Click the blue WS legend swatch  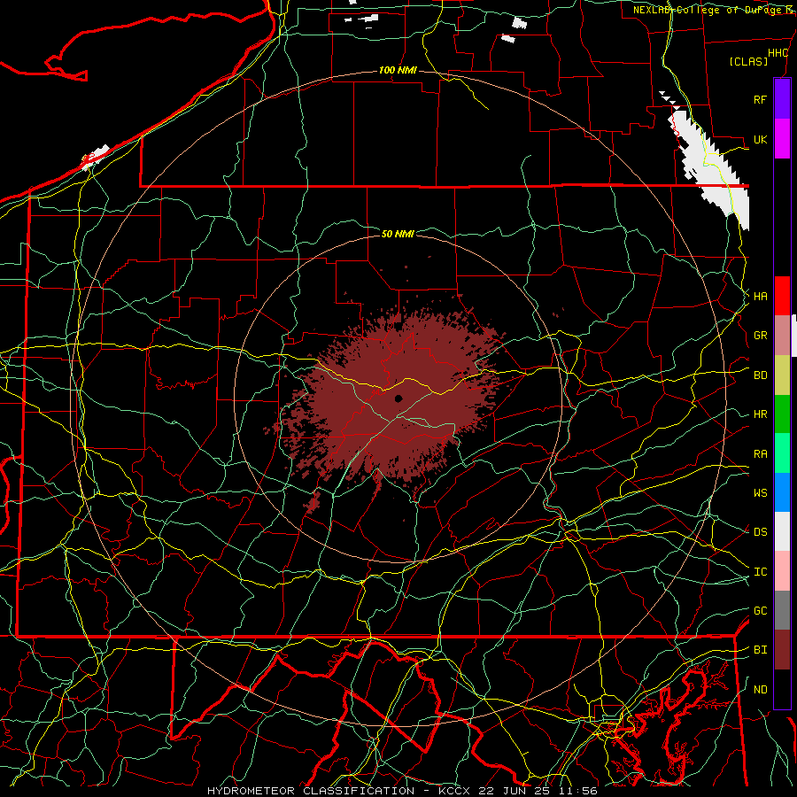[782, 492]
